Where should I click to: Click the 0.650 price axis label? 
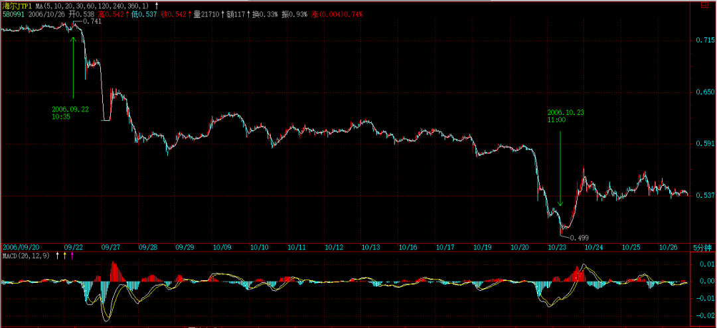point(706,92)
